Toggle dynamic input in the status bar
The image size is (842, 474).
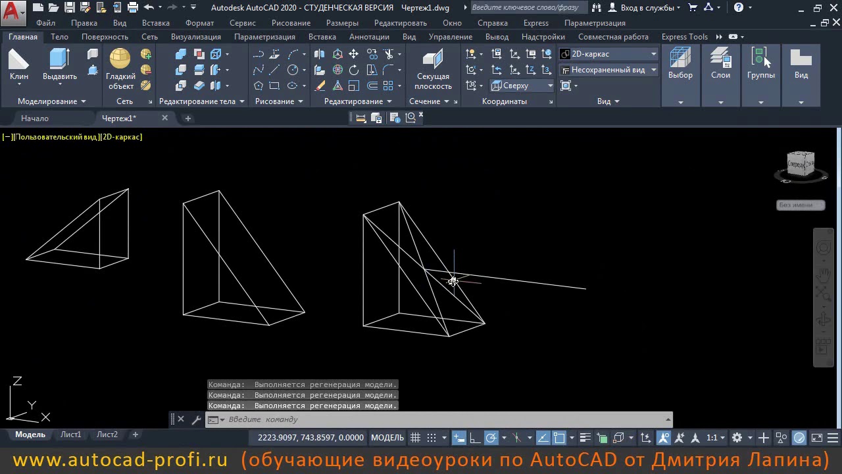(459, 437)
